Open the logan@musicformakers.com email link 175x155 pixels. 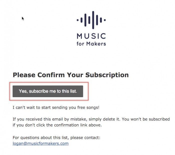[40, 143]
